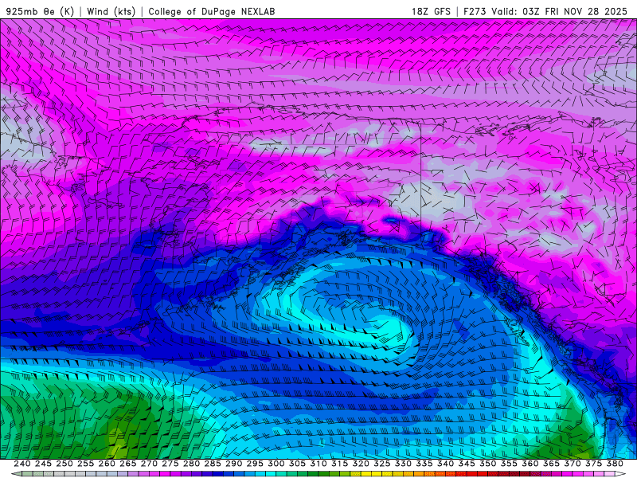Click the 305 colorbar scale label
This screenshot has height=478, width=637.
pyautogui.click(x=297, y=464)
